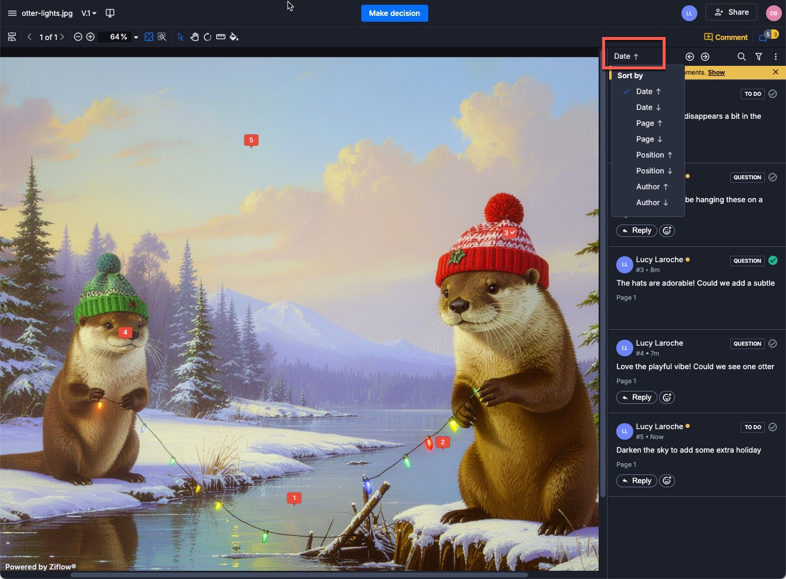Screen dimensions: 786x579
Task: Click the Show link in yellow banner
Action: point(716,72)
